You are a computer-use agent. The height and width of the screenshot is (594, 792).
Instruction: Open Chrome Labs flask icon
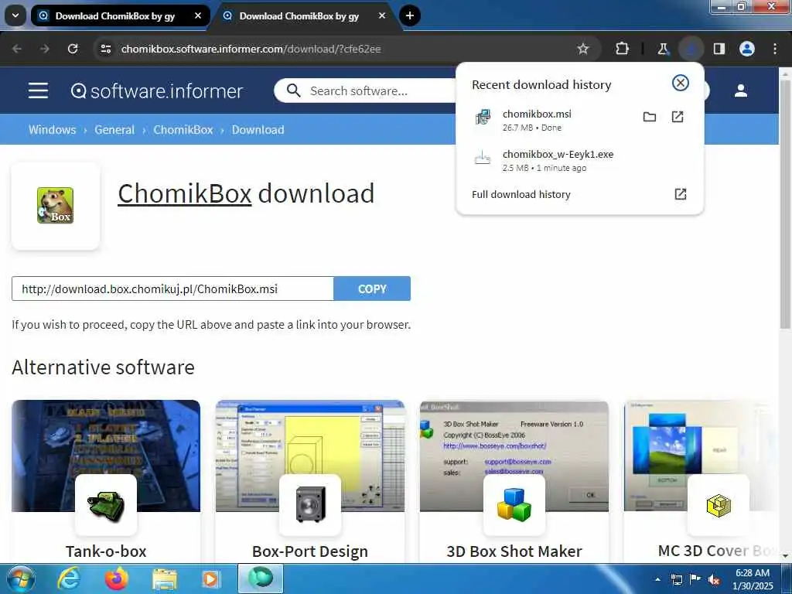coord(663,49)
